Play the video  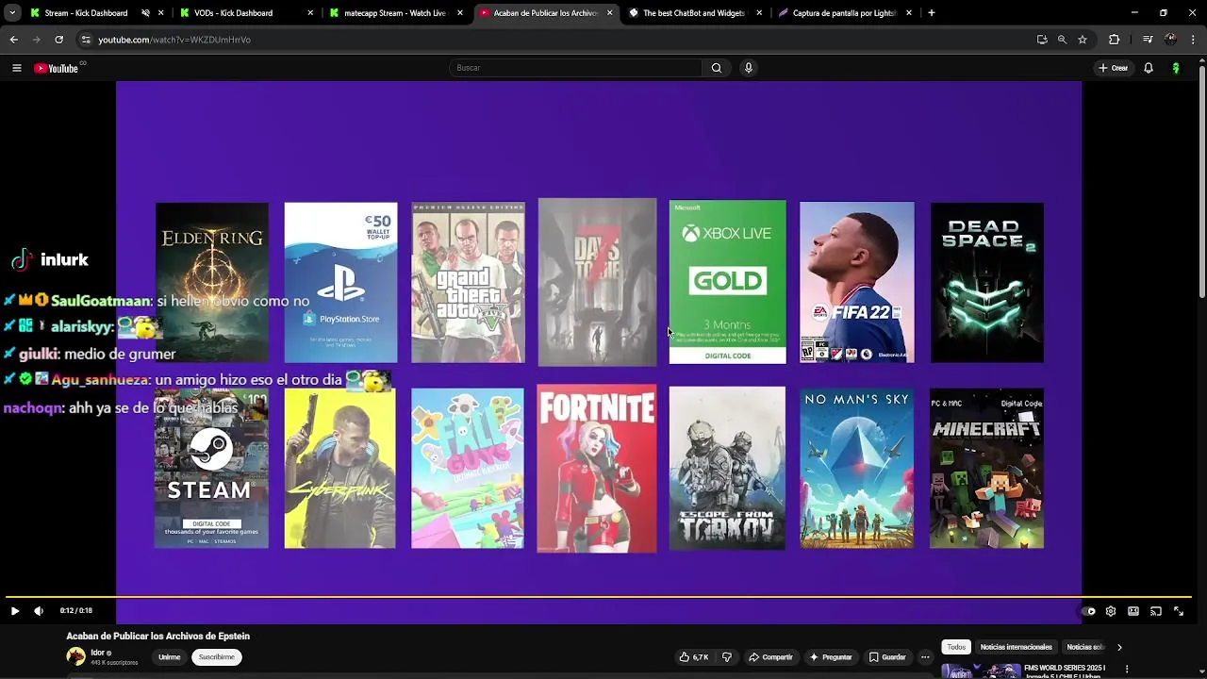pos(14,611)
